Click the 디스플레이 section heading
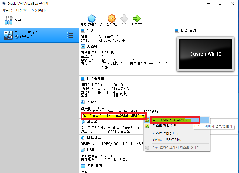This screenshot has width=239, height=173. pyautogui.click(x=96, y=79)
